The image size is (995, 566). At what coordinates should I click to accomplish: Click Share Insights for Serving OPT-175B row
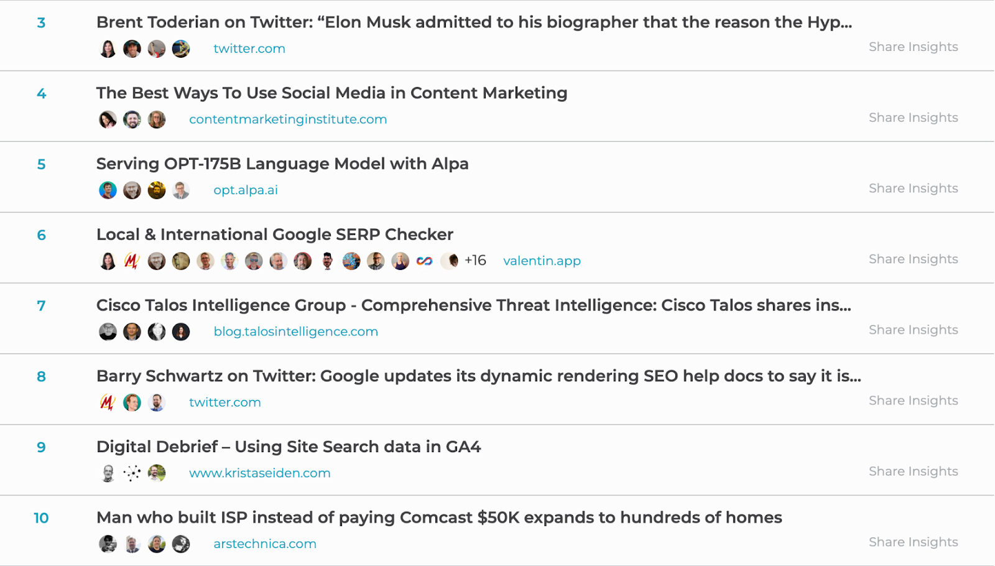(913, 188)
